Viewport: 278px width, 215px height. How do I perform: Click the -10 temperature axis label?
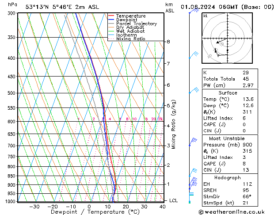coord(71,207)
